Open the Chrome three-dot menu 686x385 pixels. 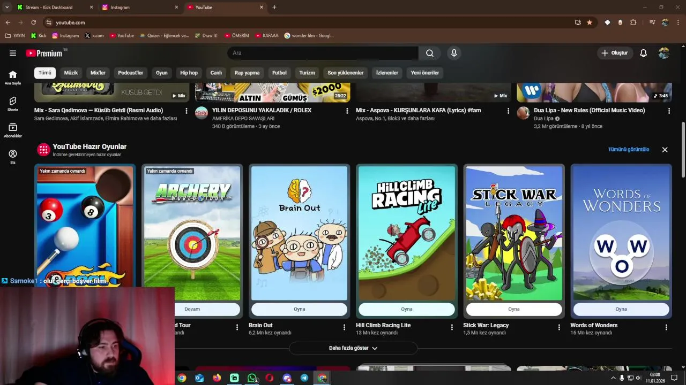(678, 22)
